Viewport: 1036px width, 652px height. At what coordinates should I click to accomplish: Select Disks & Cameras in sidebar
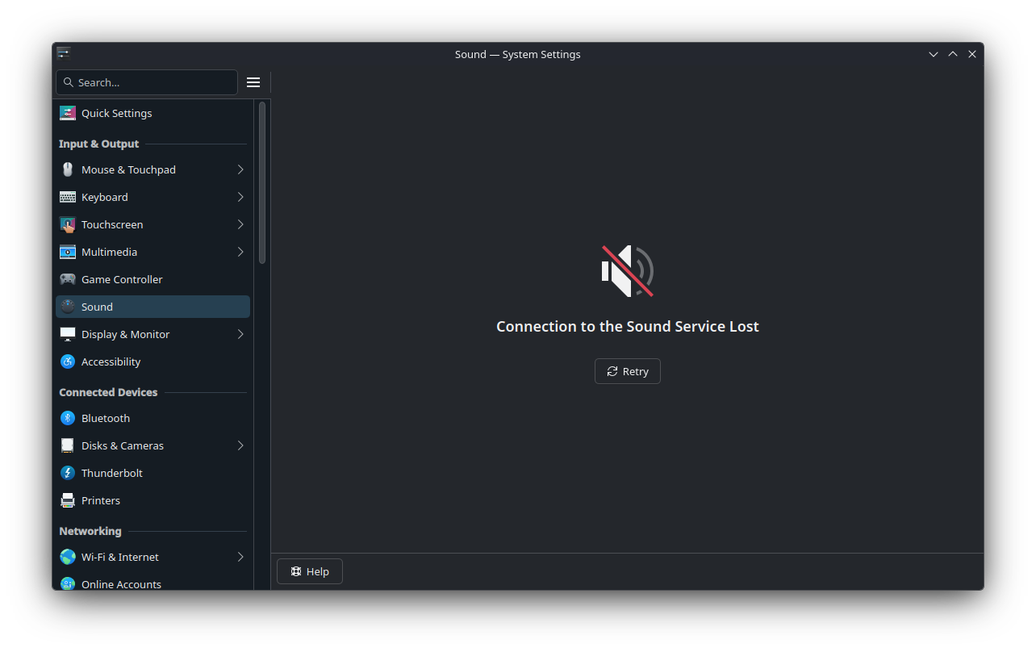pyautogui.click(x=152, y=445)
